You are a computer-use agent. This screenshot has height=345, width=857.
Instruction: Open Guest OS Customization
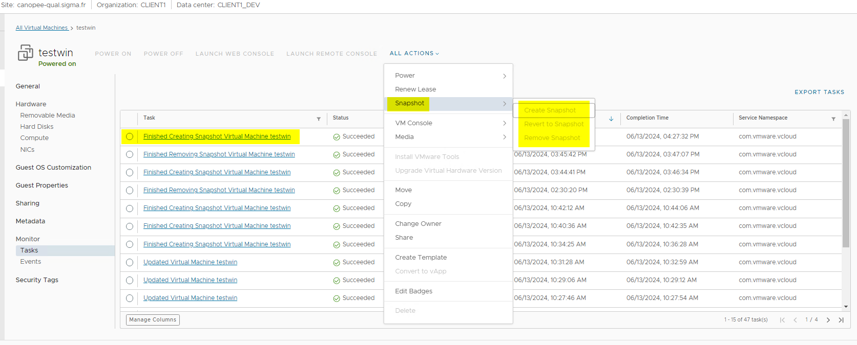click(53, 168)
